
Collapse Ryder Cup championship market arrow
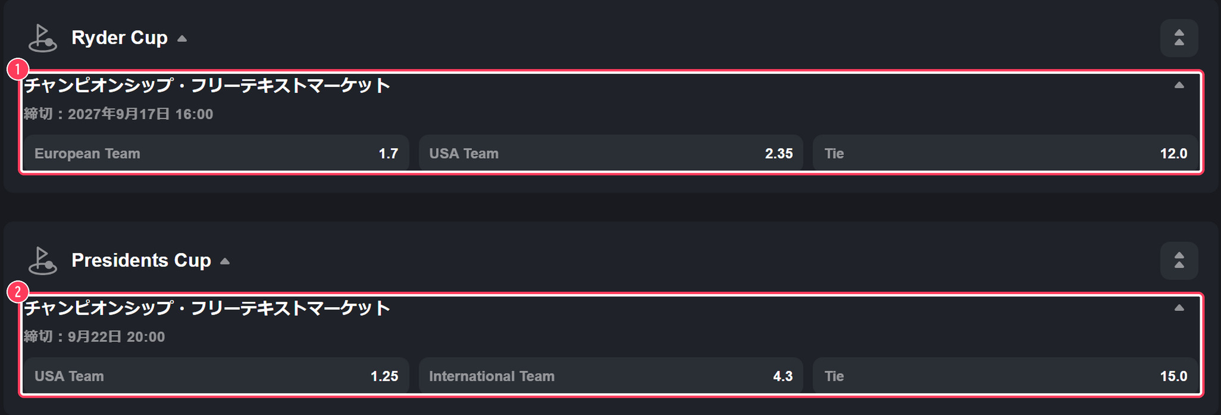pyautogui.click(x=1179, y=86)
